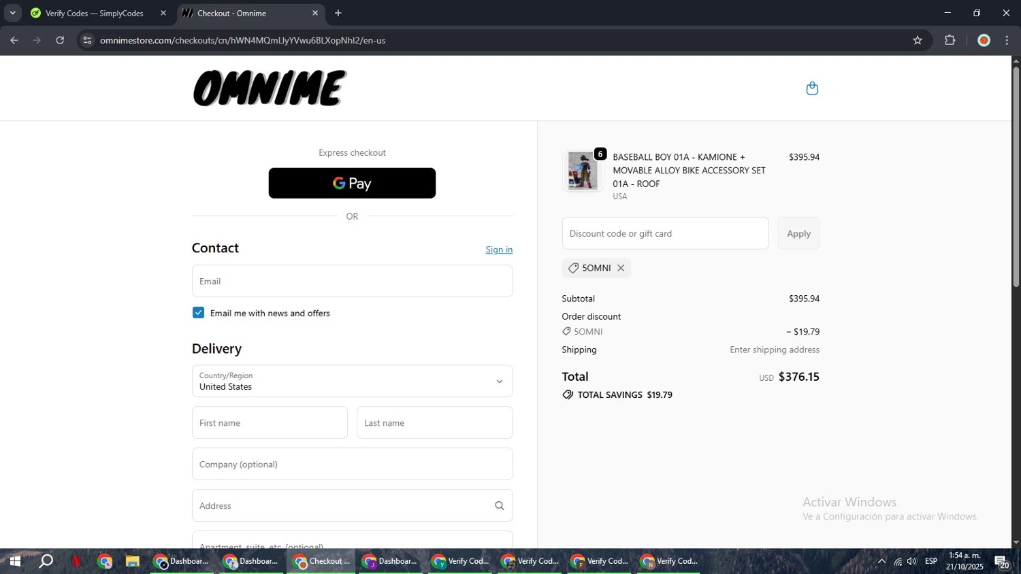The image size is (1021, 574).
Task: Click the address bar URL
Action: [243, 40]
